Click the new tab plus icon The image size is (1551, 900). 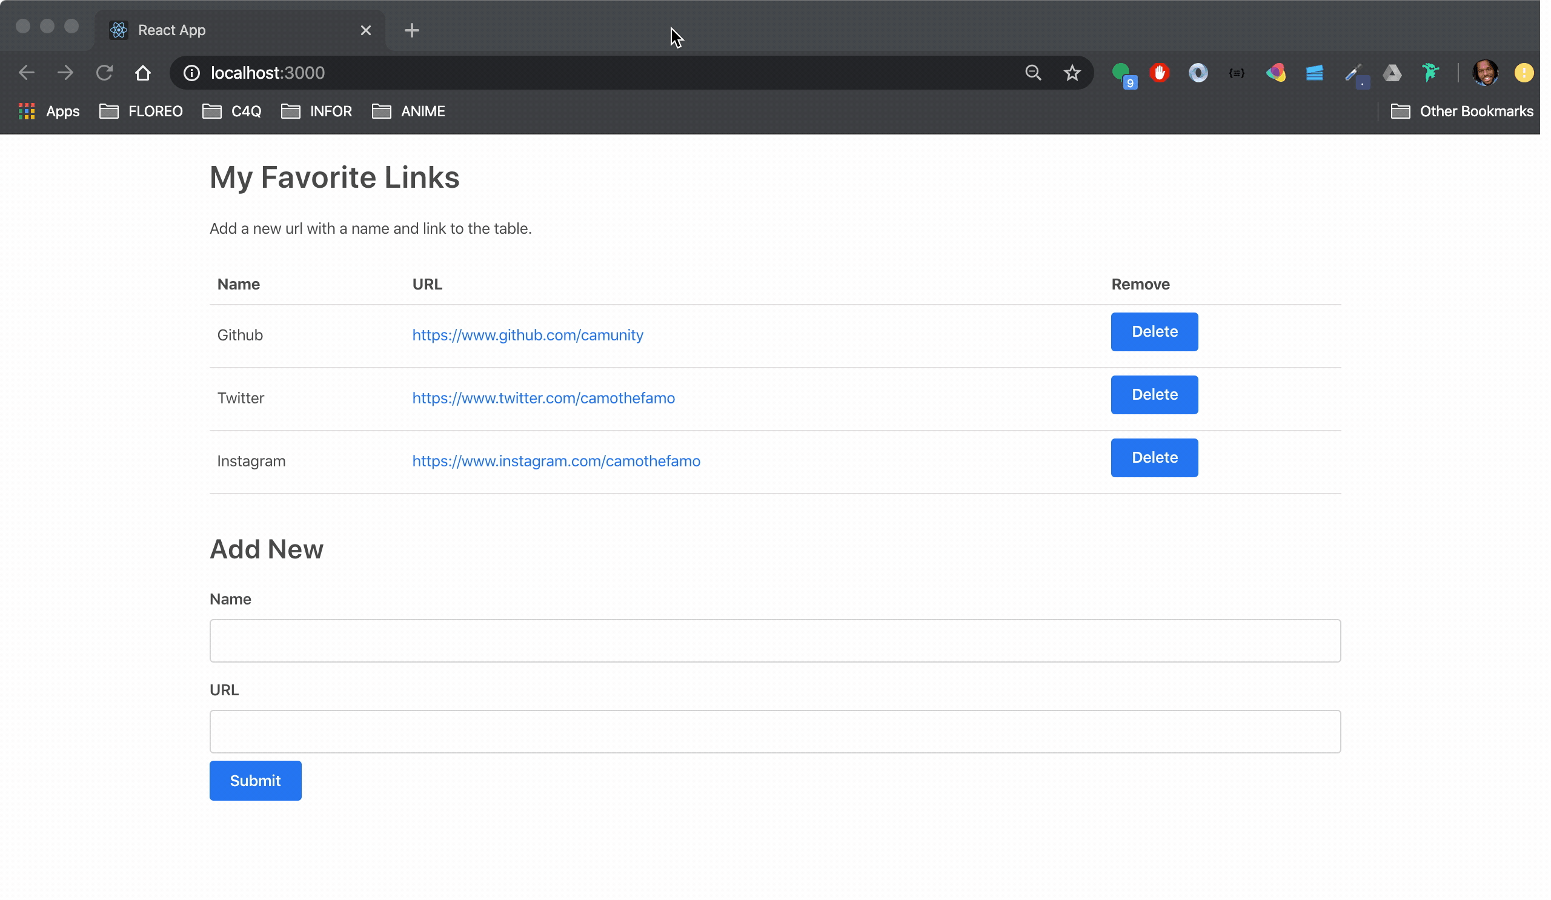pos(411,29)
